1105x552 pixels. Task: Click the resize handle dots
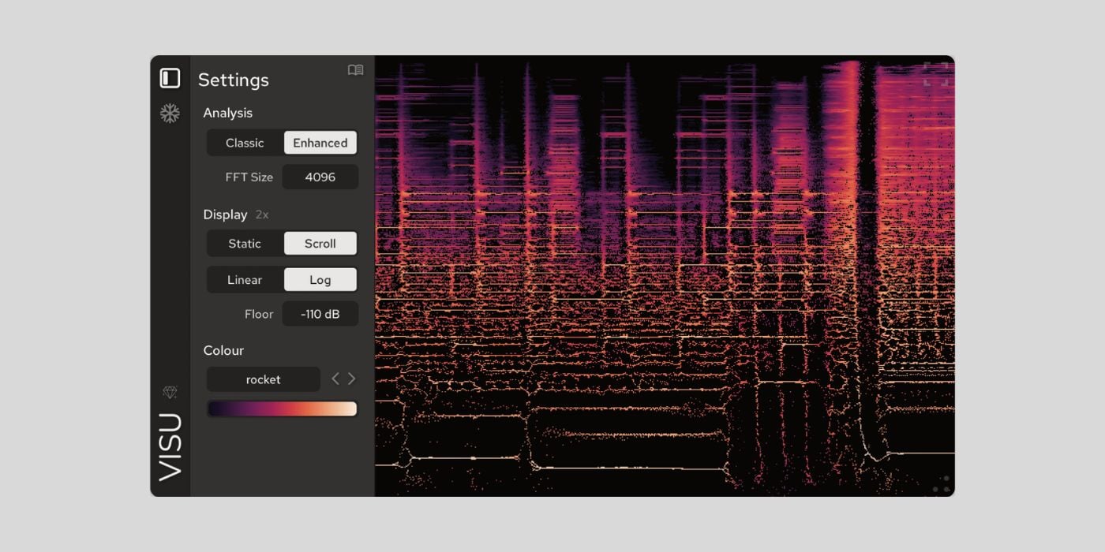click(x=941, y=484)
